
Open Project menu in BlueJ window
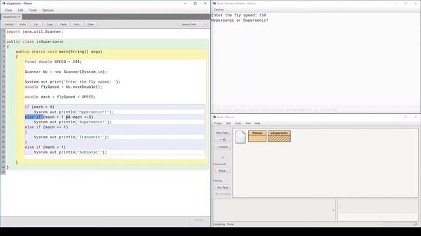218,123
